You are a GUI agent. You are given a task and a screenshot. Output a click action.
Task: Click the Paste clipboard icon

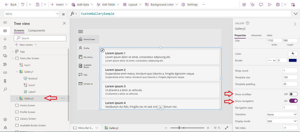(x=38, y=4)
